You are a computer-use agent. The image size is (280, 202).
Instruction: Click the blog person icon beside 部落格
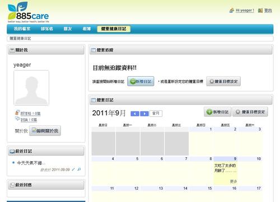(x=17, y=112)
